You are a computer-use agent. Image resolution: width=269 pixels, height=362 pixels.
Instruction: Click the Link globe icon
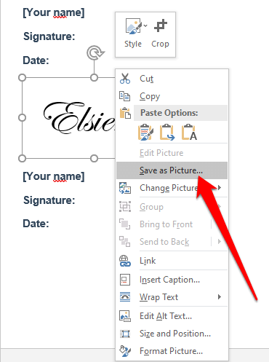(125, 261)
